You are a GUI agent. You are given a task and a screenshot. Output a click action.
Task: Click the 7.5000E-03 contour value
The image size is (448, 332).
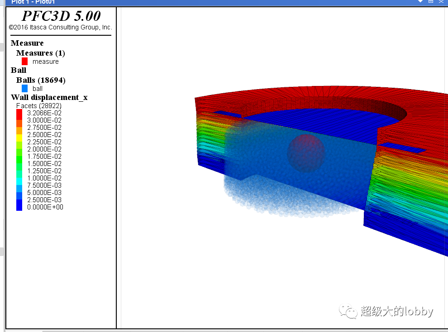click(x=44, y=185)
